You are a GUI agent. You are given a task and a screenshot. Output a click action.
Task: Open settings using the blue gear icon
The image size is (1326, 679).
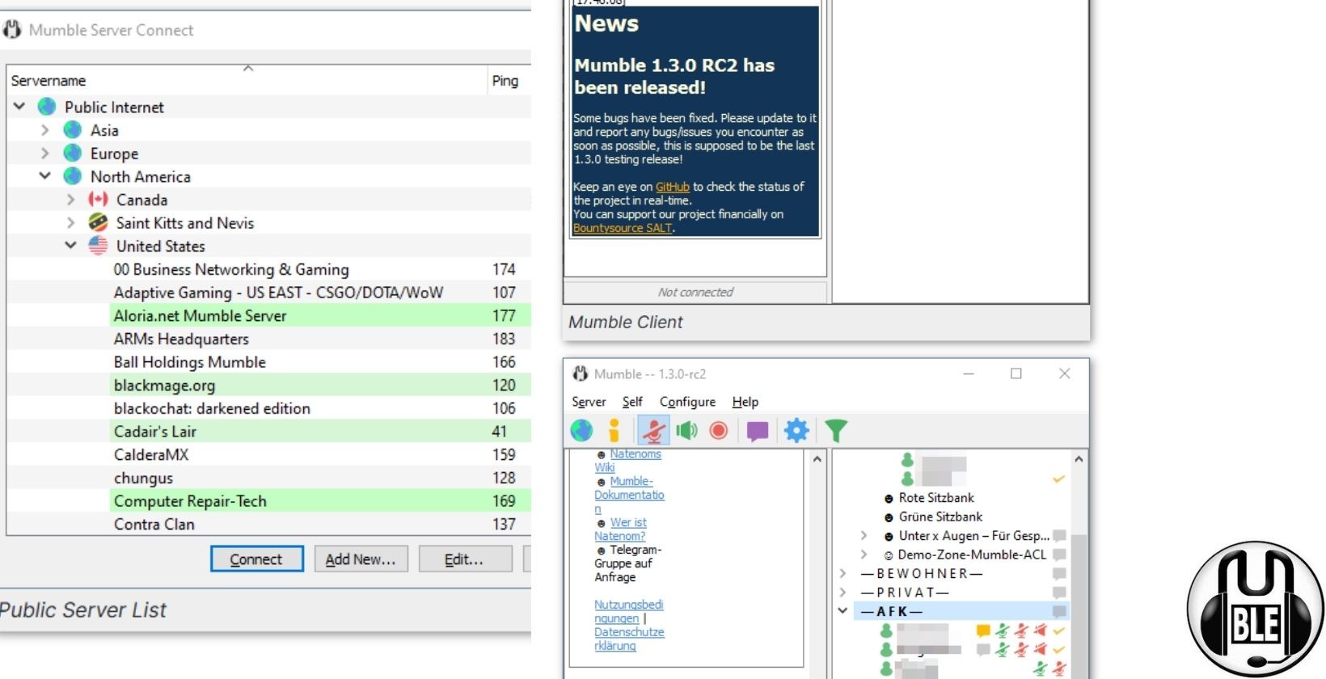click(796, 431)
